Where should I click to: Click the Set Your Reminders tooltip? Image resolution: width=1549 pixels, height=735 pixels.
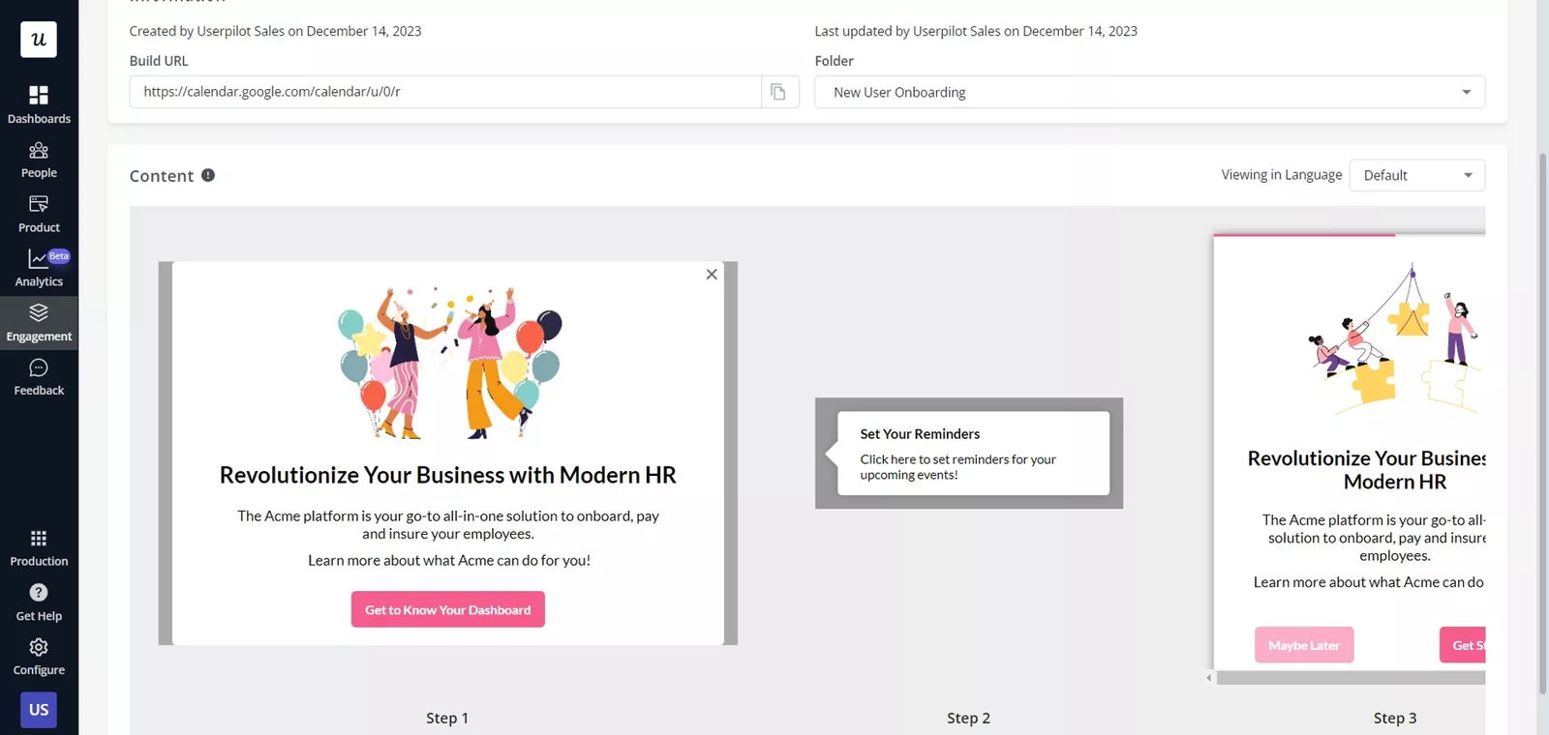tap(973, 454)
